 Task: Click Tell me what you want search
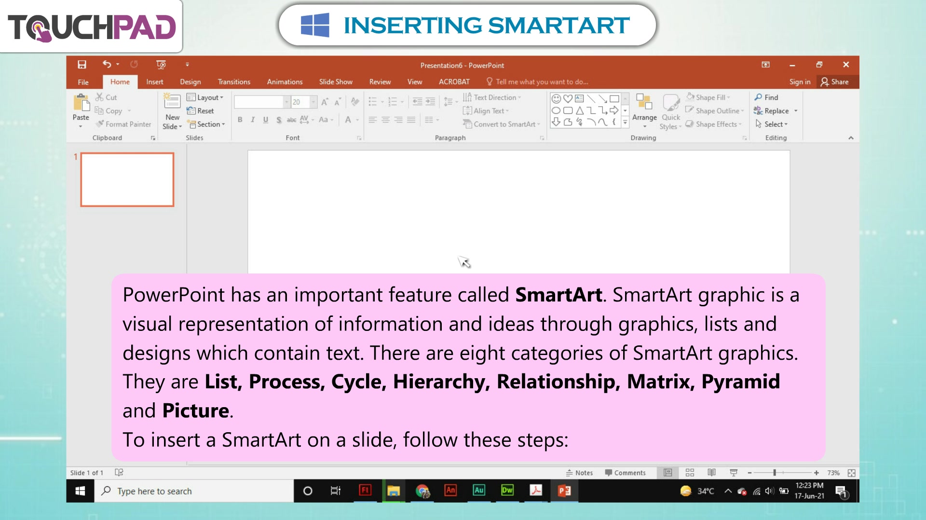(x=537, y=82)
